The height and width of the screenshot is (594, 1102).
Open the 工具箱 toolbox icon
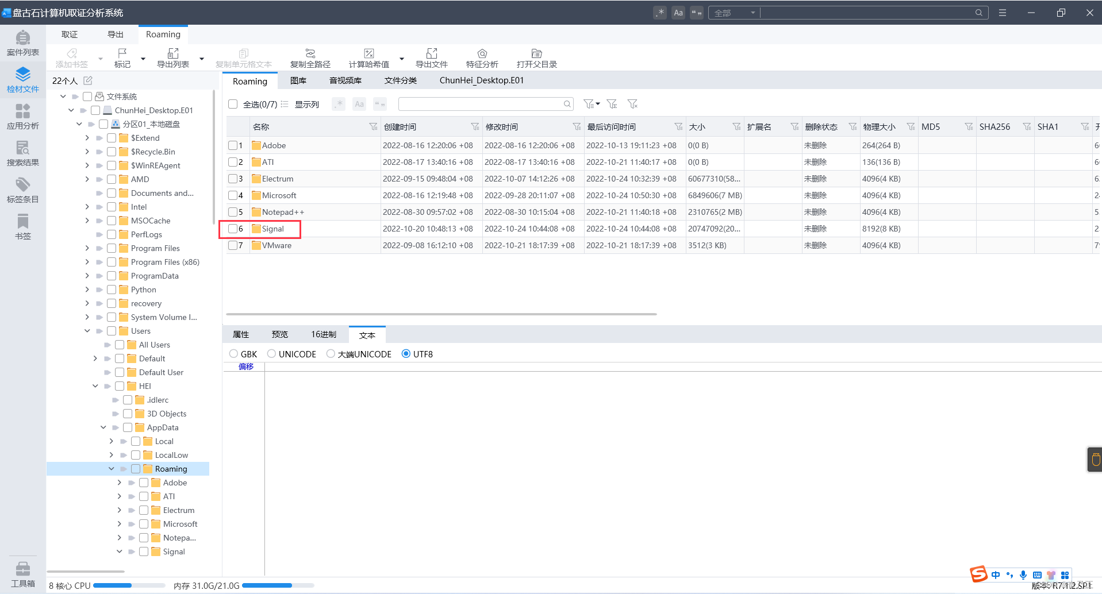point(23,574)
